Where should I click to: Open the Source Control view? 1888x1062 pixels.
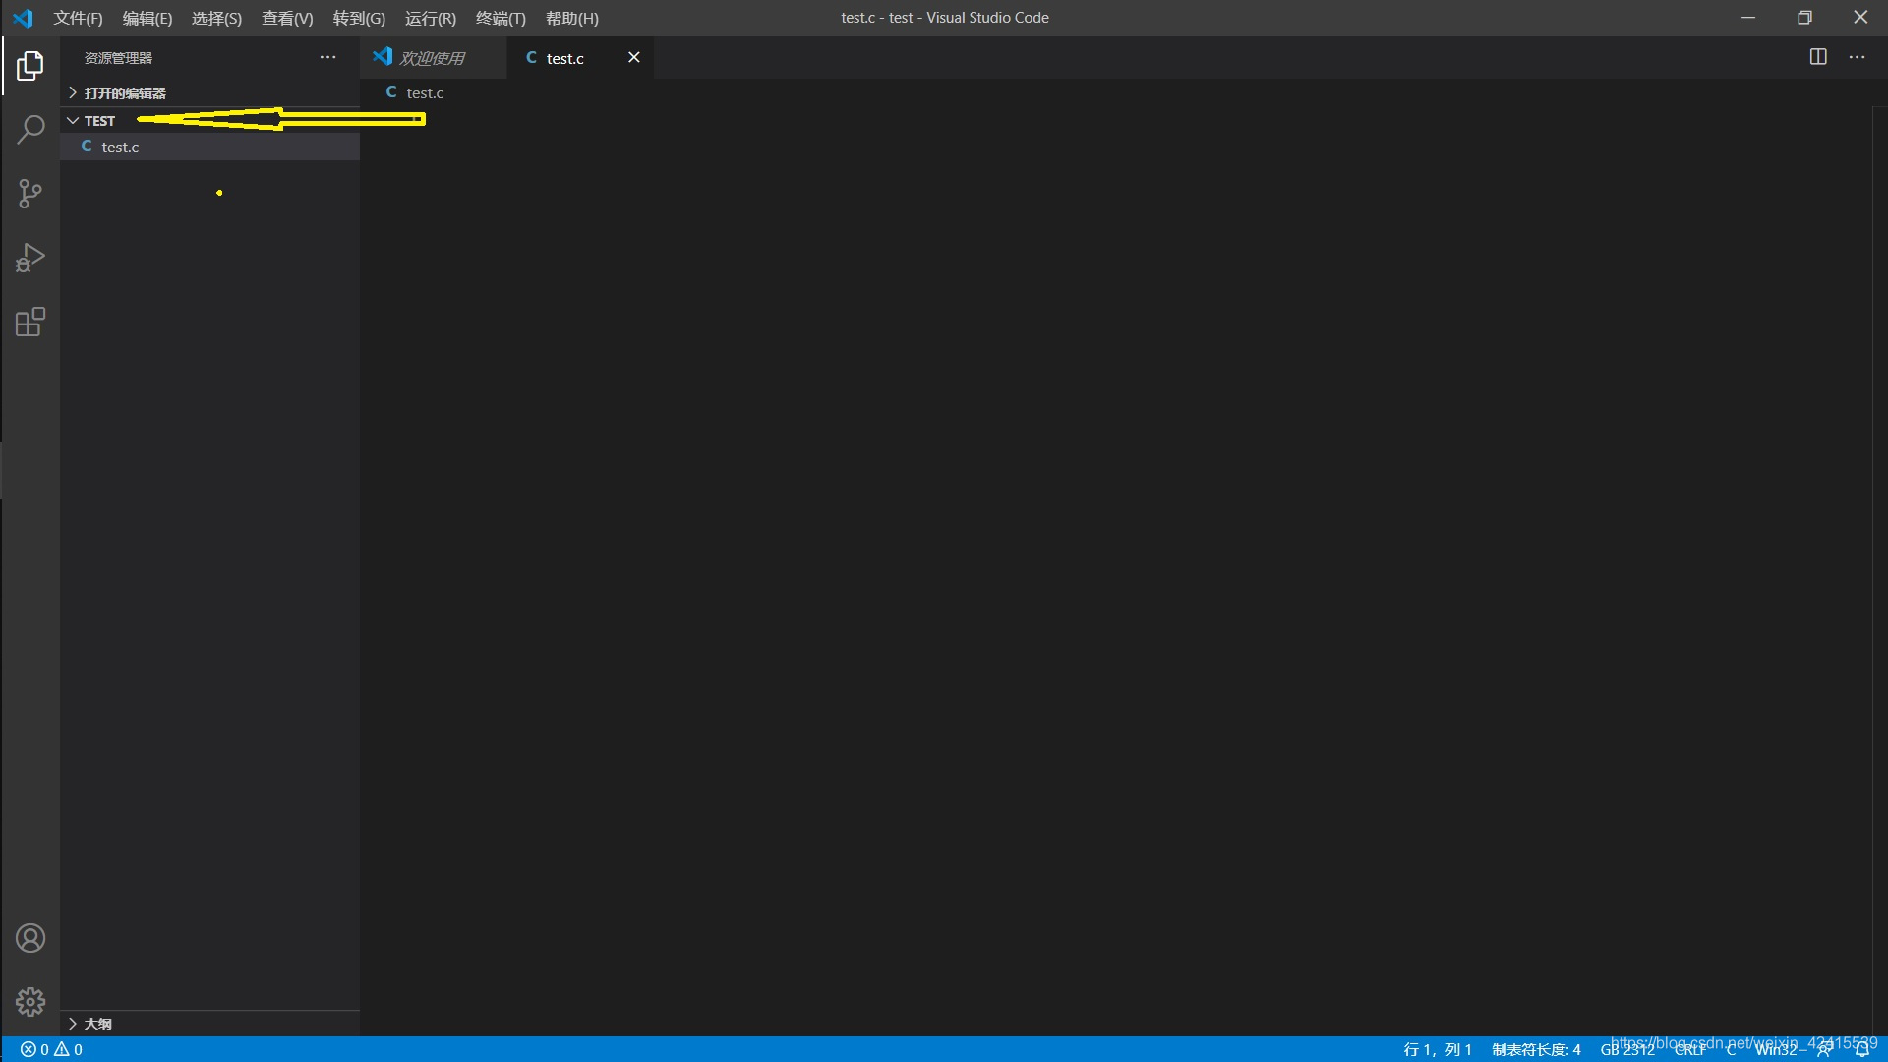coord(30,194)
